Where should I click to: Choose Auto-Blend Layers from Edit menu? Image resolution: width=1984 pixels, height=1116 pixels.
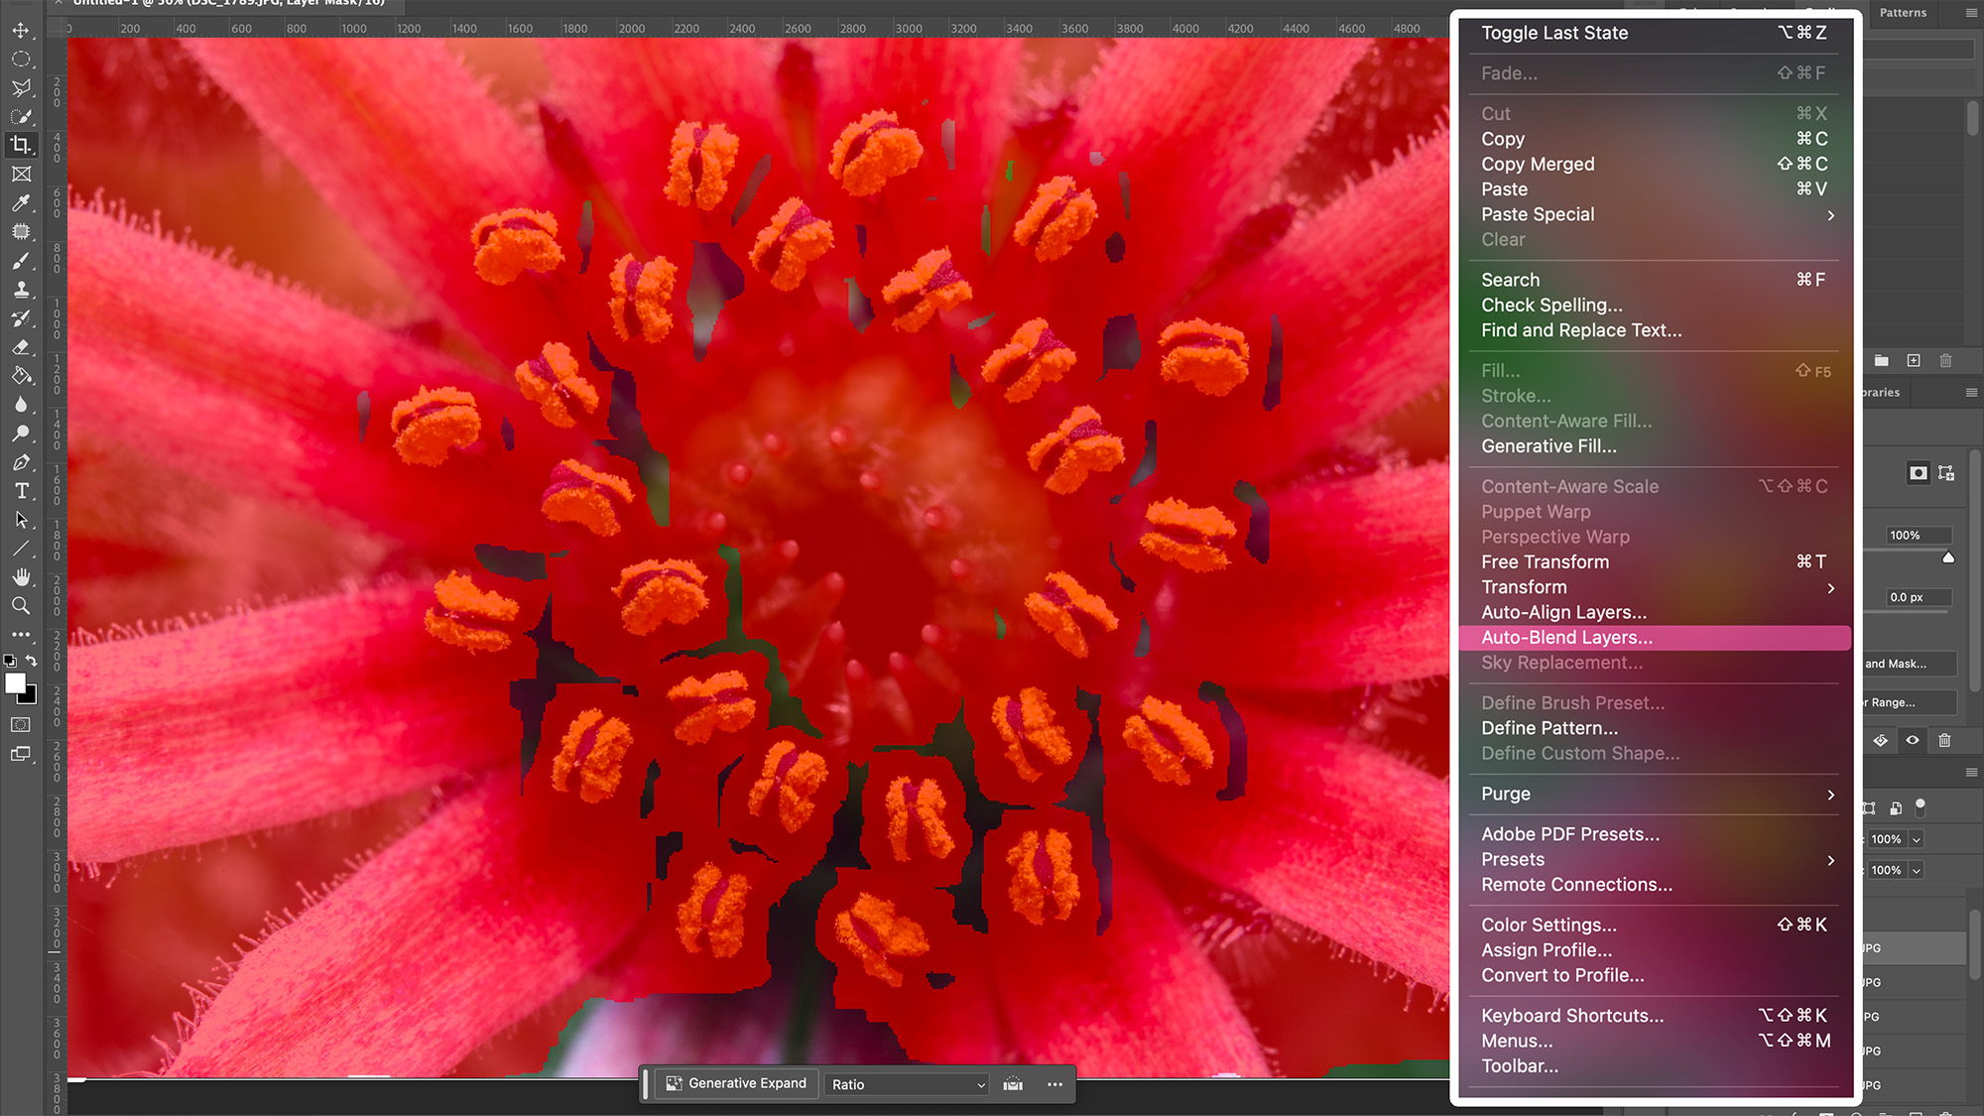[x=1655, y=638]
